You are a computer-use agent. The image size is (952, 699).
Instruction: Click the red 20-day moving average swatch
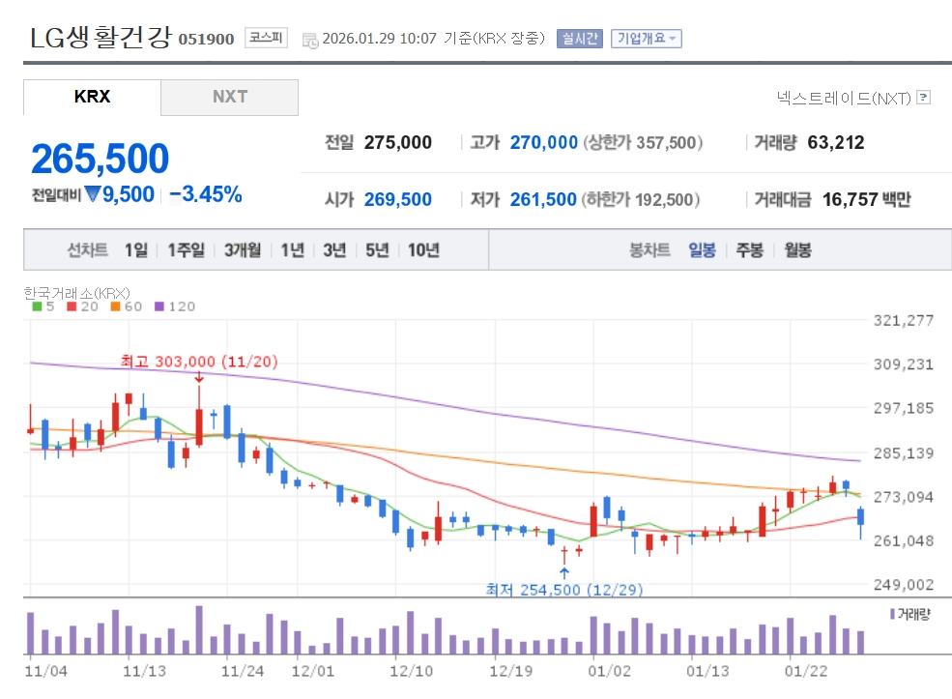72,306
